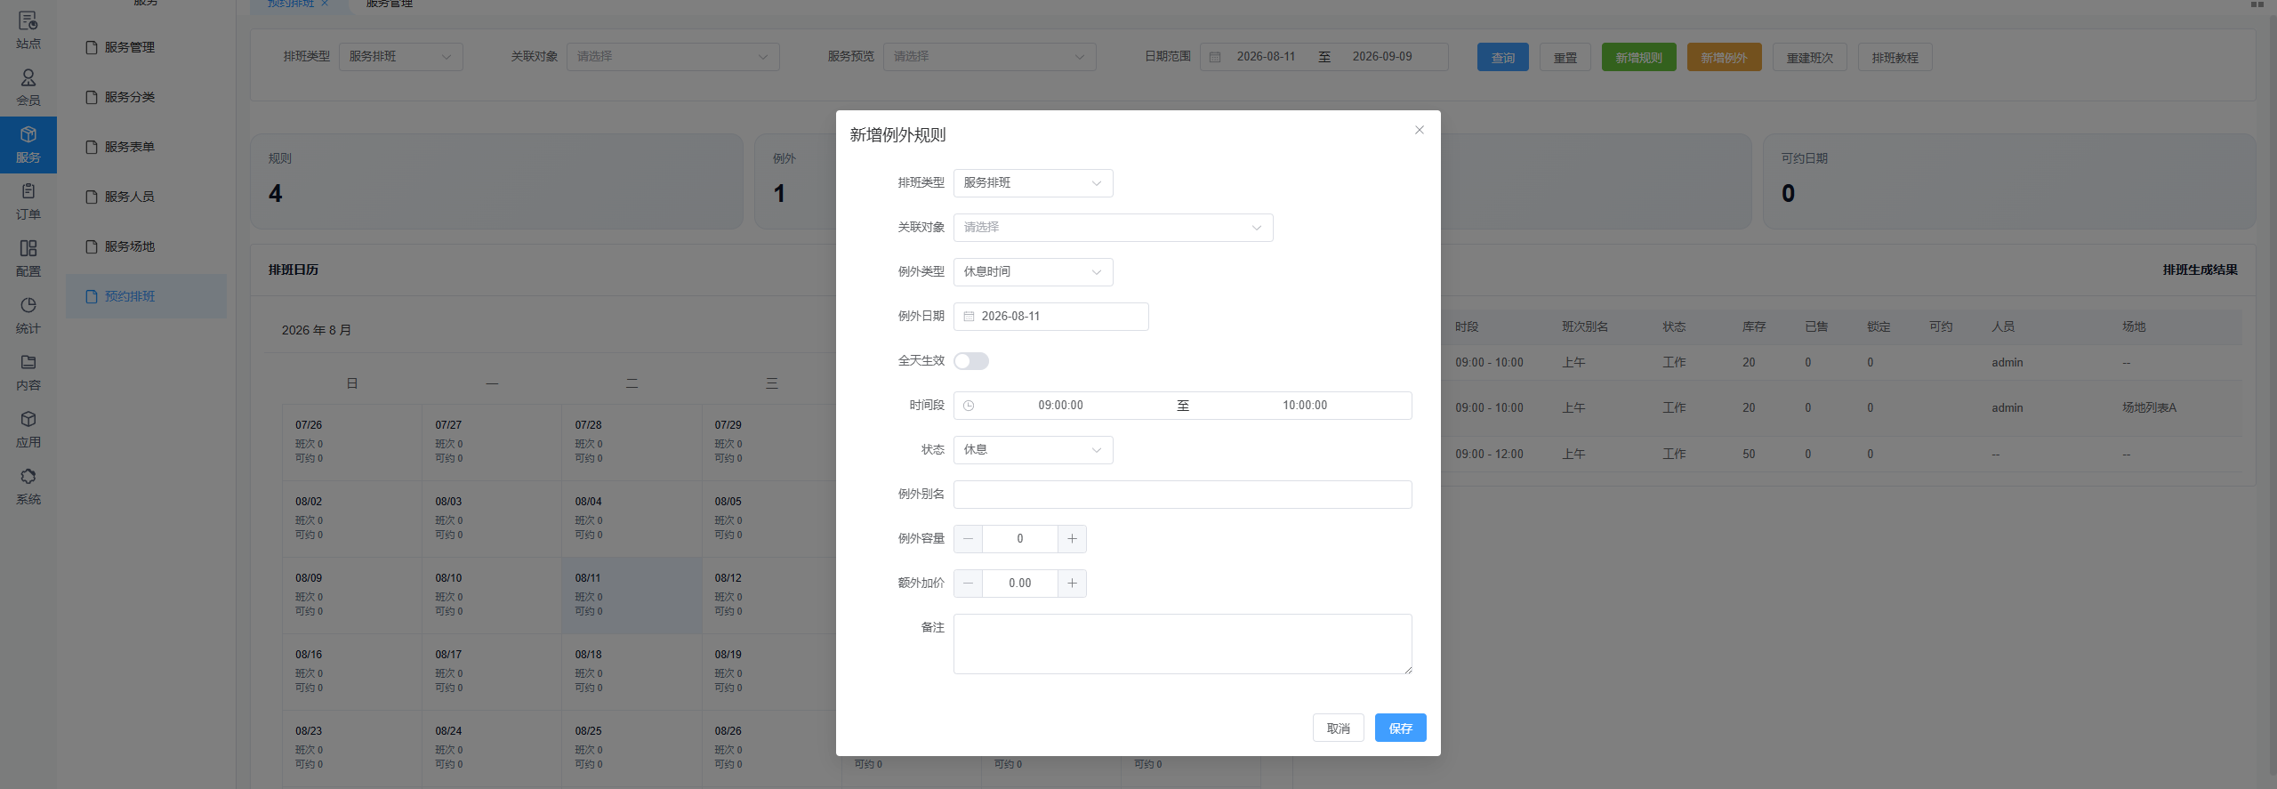The image size is (2277, 789).
Task: Toggle the 全天生效 switch
Action: point(970,361)
